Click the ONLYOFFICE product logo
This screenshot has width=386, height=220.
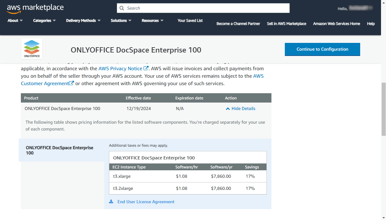32,49
